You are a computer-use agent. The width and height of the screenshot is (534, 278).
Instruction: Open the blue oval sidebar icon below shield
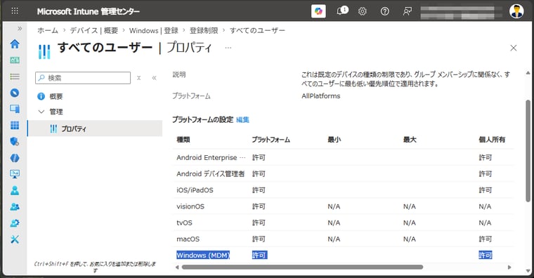[x=15, y=158]
